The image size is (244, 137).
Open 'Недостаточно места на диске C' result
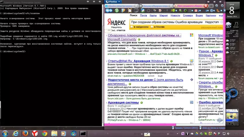(x=145, y=82)
